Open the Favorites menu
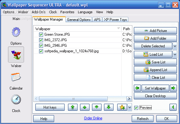180x124 pixels. point(67,12)
